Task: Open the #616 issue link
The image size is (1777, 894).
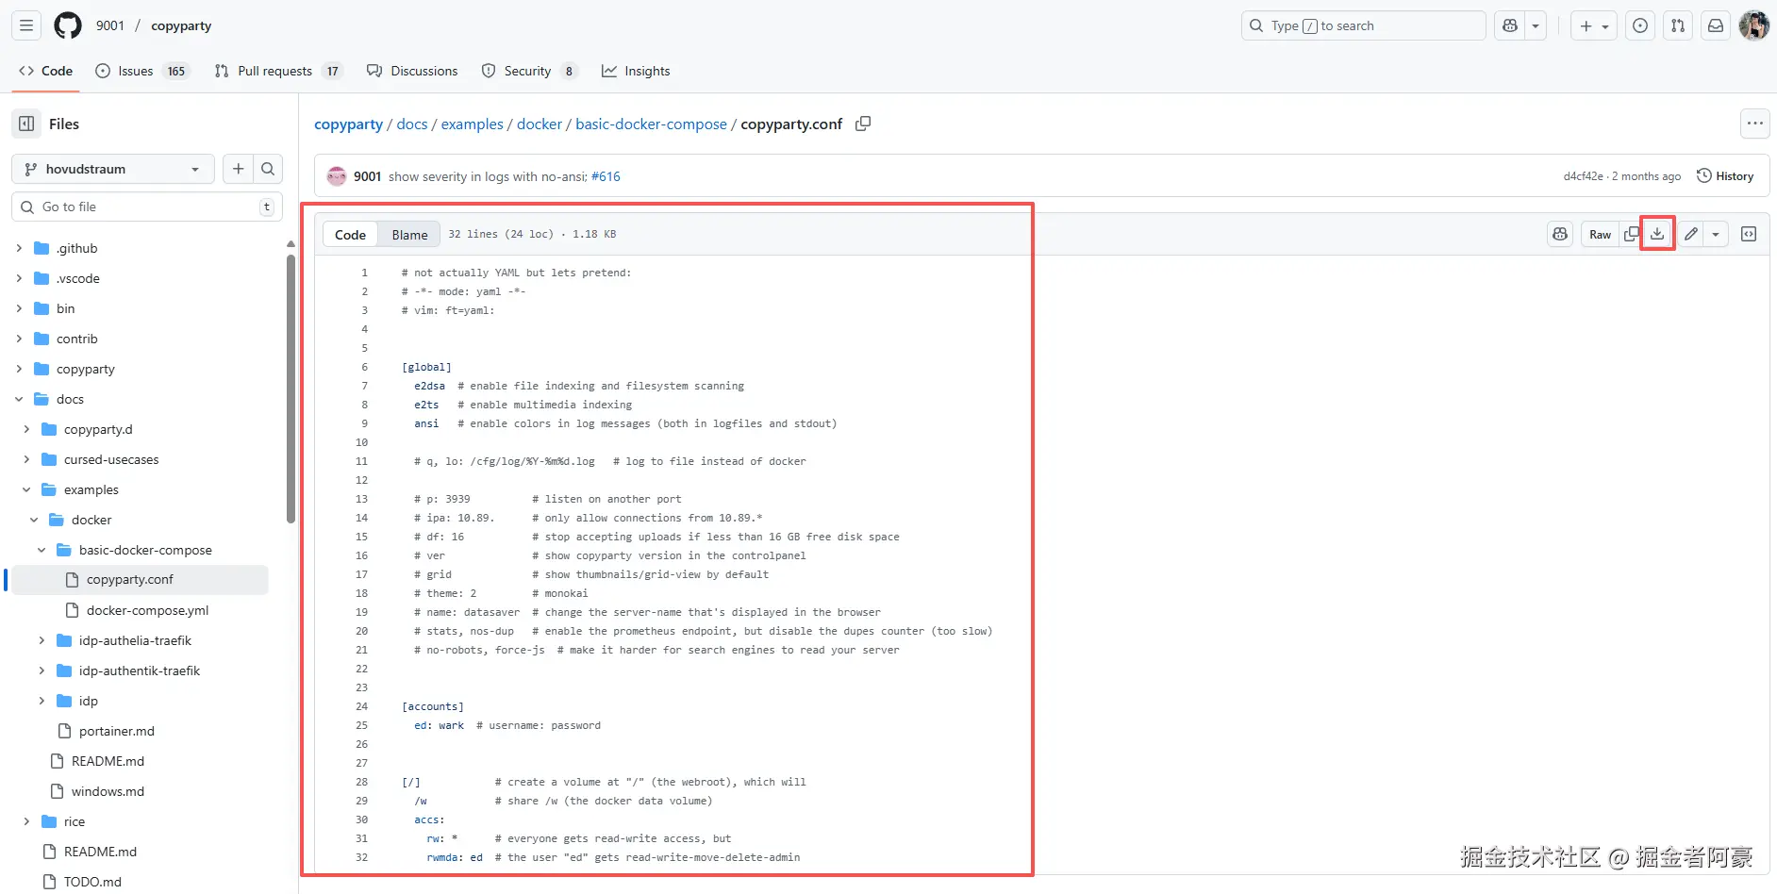Action: point(606,176)
